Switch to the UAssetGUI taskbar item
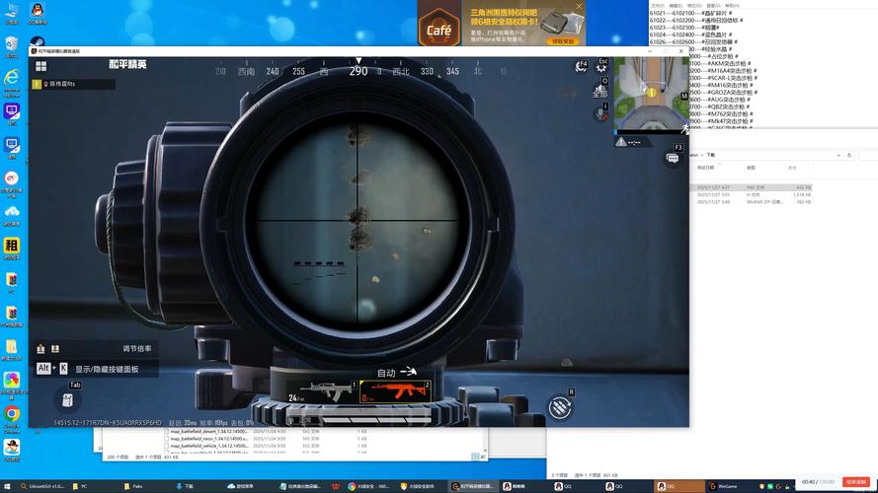878x493 pixels. 42,486
